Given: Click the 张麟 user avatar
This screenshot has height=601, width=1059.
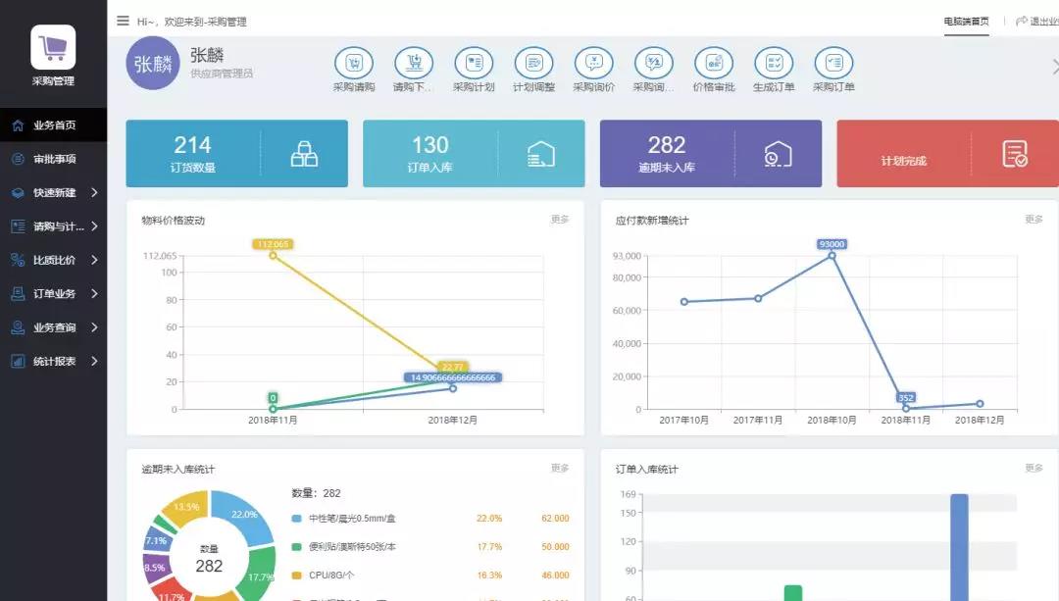Looking at the screenshot, I should (153, 64).
